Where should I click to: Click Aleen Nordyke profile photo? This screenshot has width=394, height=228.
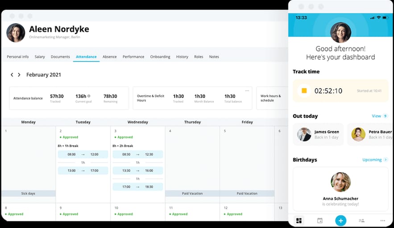[16, 33]
